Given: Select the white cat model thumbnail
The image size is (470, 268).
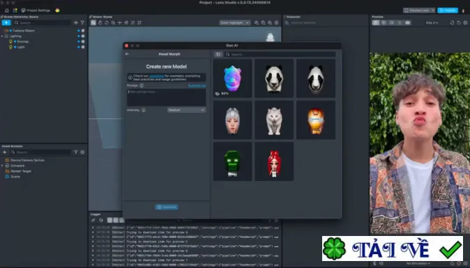Looking at the screenshot, I should pos(274,120).
